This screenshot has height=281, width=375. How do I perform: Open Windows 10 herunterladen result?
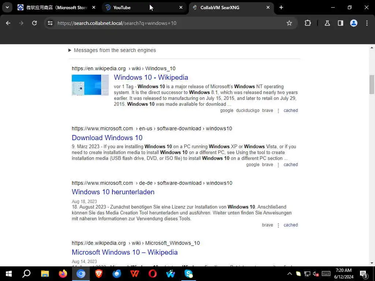113,192
